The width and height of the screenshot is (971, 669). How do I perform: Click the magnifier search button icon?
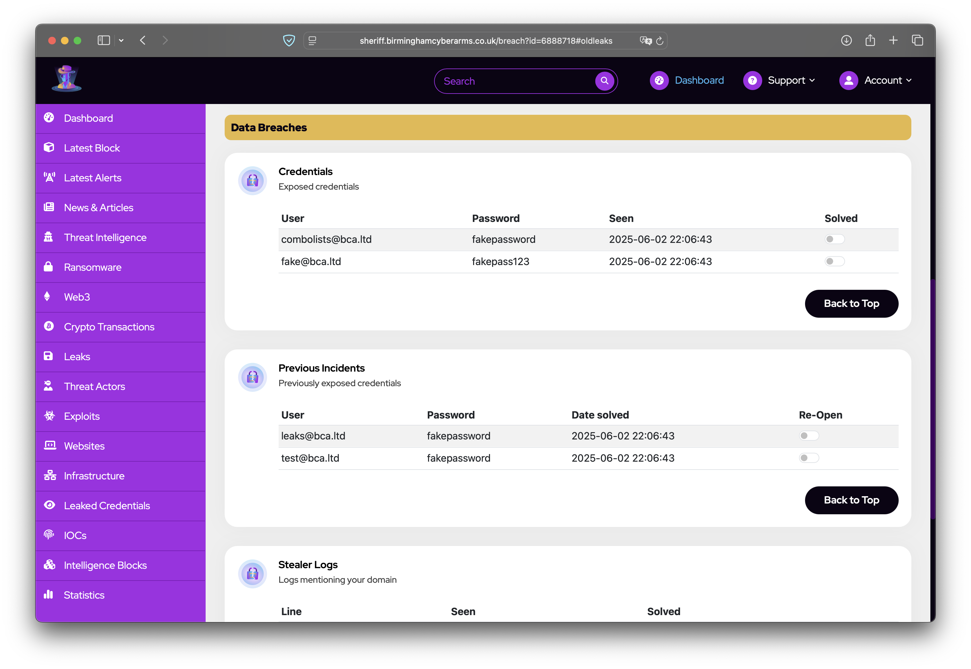(x=604, y=81)
